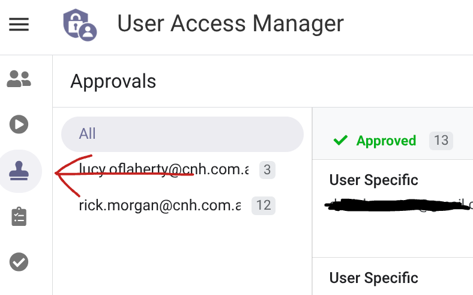Click the count badge showing 3
This screenshot has width=473, height=295.
tap(267, 171)
